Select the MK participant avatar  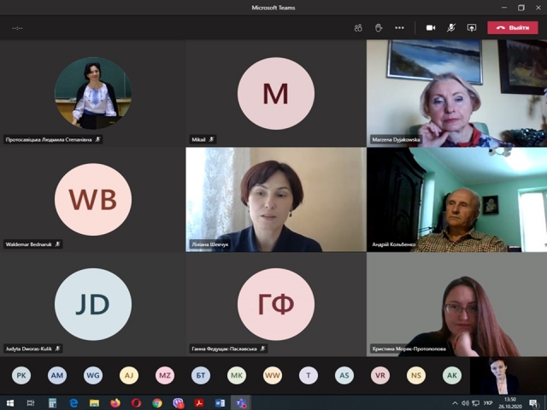tap(237, 376)
